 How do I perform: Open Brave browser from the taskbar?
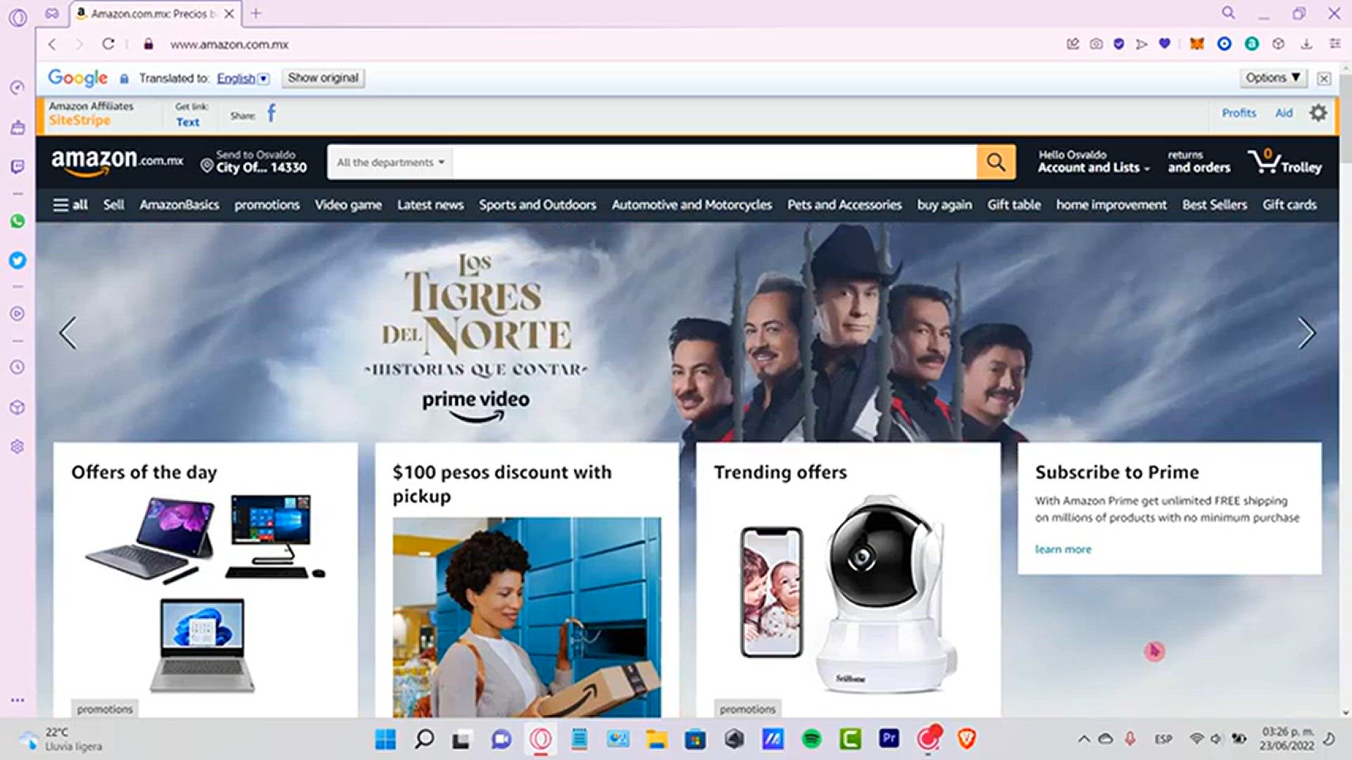(x=967, y=739)
